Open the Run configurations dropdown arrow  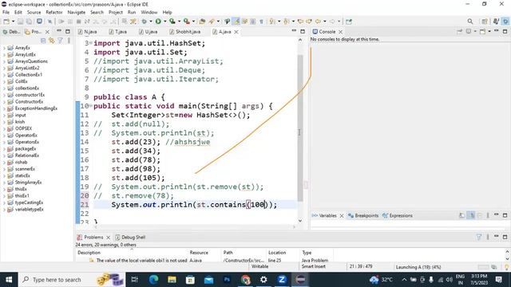[x=165, y=22]
